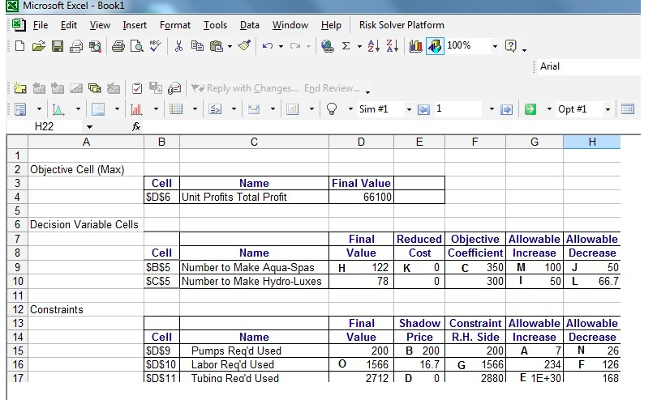Cut selection with the scissors icon
This screenshot has height=408, width=657.
179,46
